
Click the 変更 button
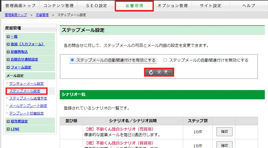click(x=159, y=72)
